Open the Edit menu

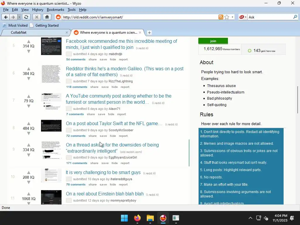pos(15,10)
